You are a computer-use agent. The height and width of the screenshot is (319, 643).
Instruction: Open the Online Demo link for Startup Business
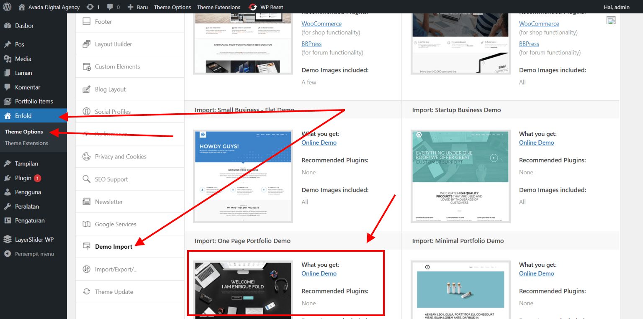[x=537, y=143]
